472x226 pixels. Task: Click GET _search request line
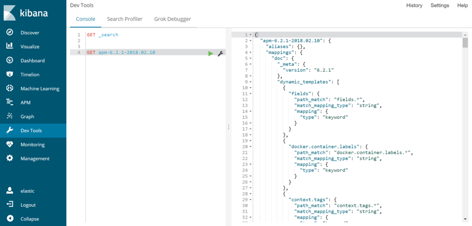click(x=103, y=35)
